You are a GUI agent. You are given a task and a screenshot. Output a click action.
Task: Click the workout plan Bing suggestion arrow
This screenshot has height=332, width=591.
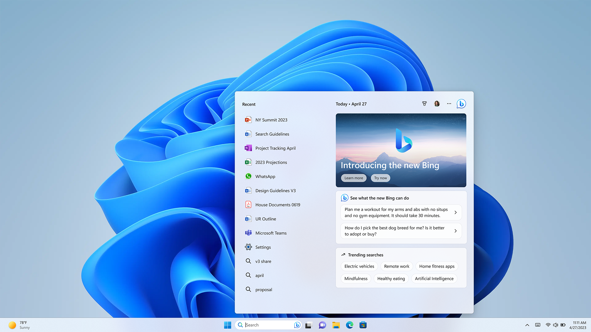pos(456,212)
